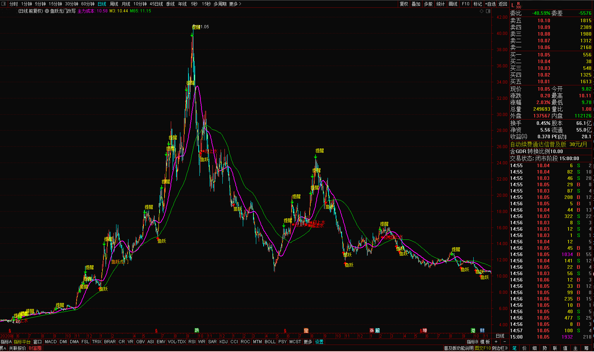Expand 更多 time period options
The image size is (594, 352).
point(235,4)
